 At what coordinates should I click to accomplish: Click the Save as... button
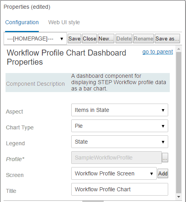click(167, 38)
